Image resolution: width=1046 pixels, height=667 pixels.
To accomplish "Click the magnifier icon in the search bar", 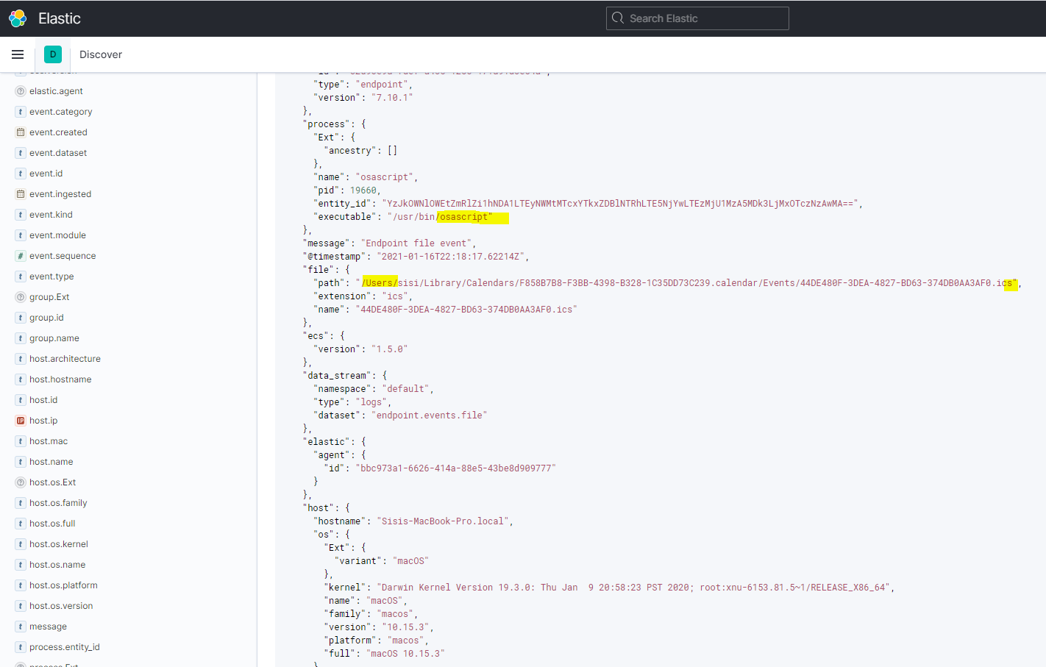I will pyautogui.click(x=618, y=18).
